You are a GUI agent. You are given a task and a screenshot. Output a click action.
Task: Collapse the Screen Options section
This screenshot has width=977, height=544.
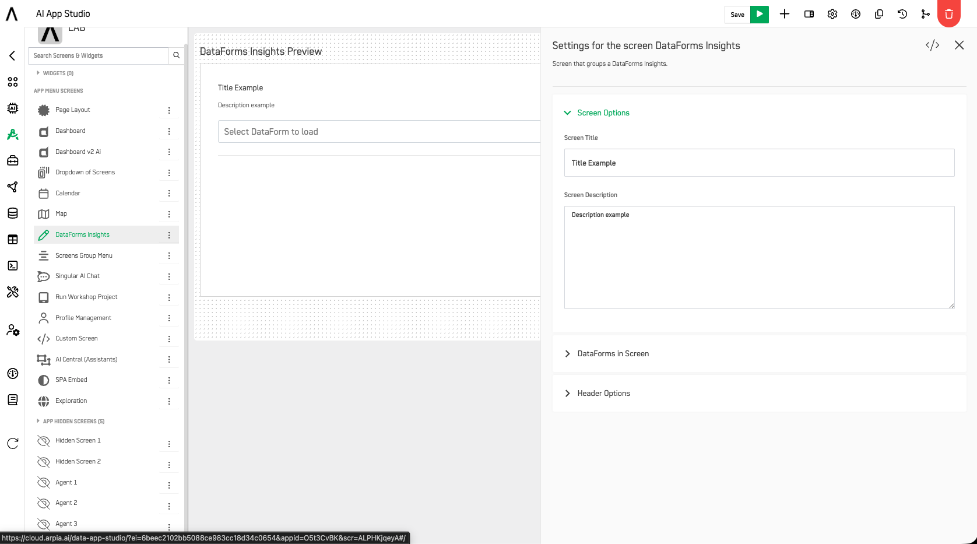coord(603,113)
